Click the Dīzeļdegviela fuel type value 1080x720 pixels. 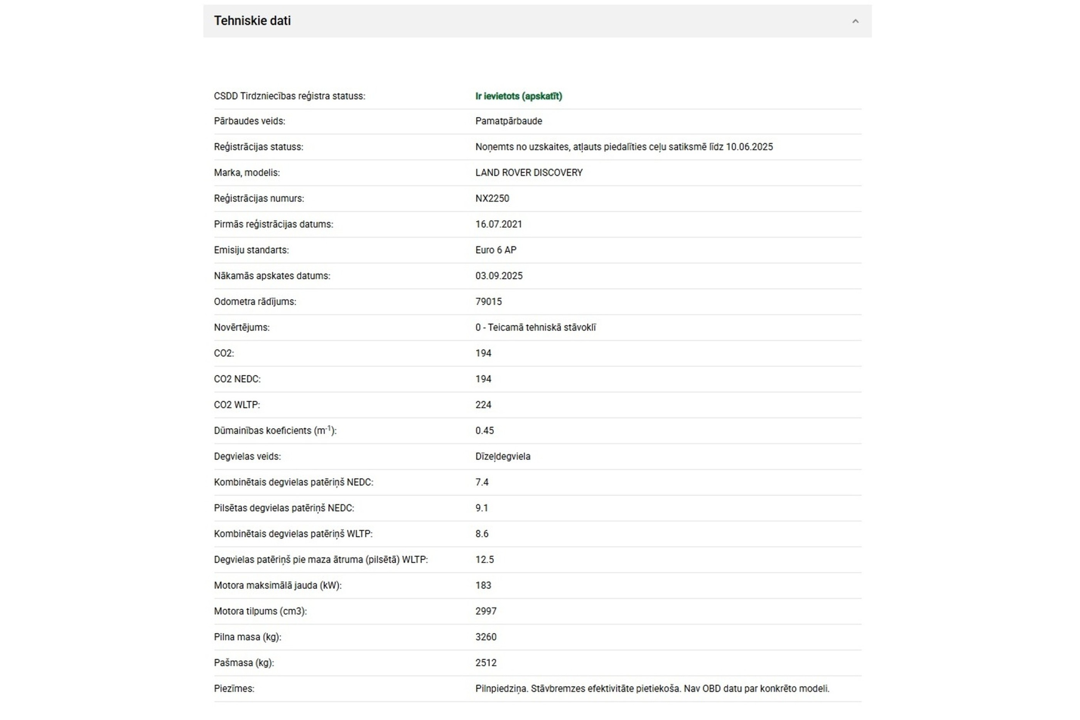502,457
